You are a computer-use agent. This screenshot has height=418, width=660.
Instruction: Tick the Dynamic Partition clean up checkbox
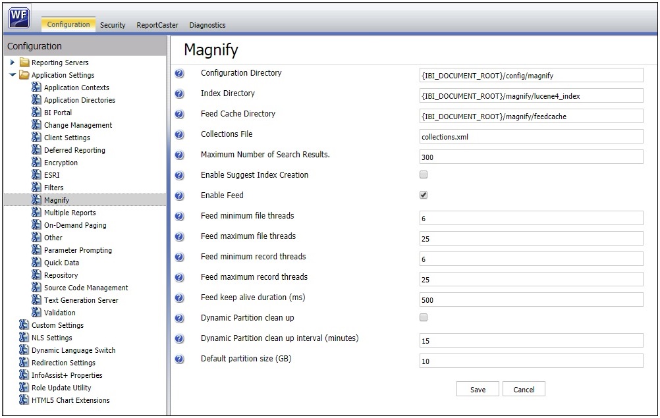(424, 317)
